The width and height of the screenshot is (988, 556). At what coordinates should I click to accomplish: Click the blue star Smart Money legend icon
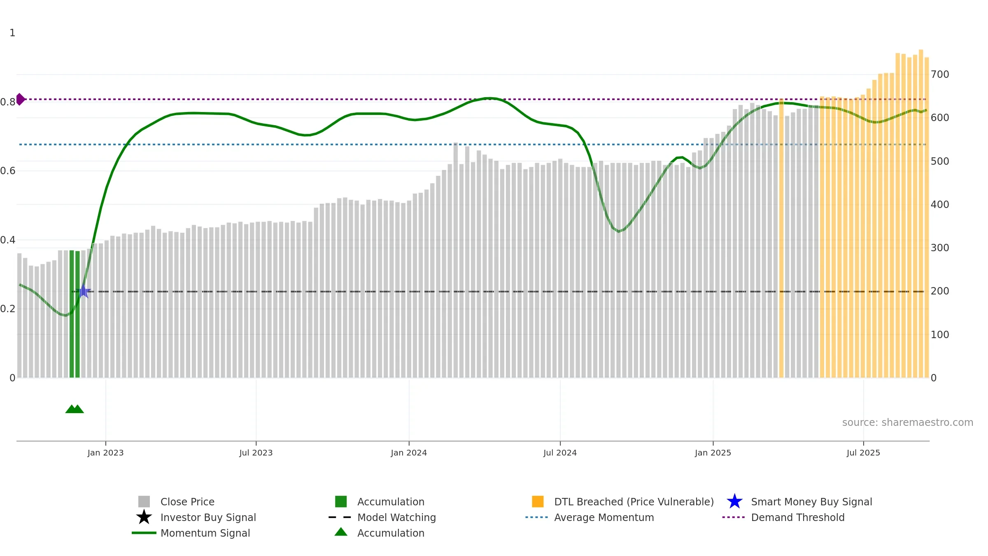(734, 502)
